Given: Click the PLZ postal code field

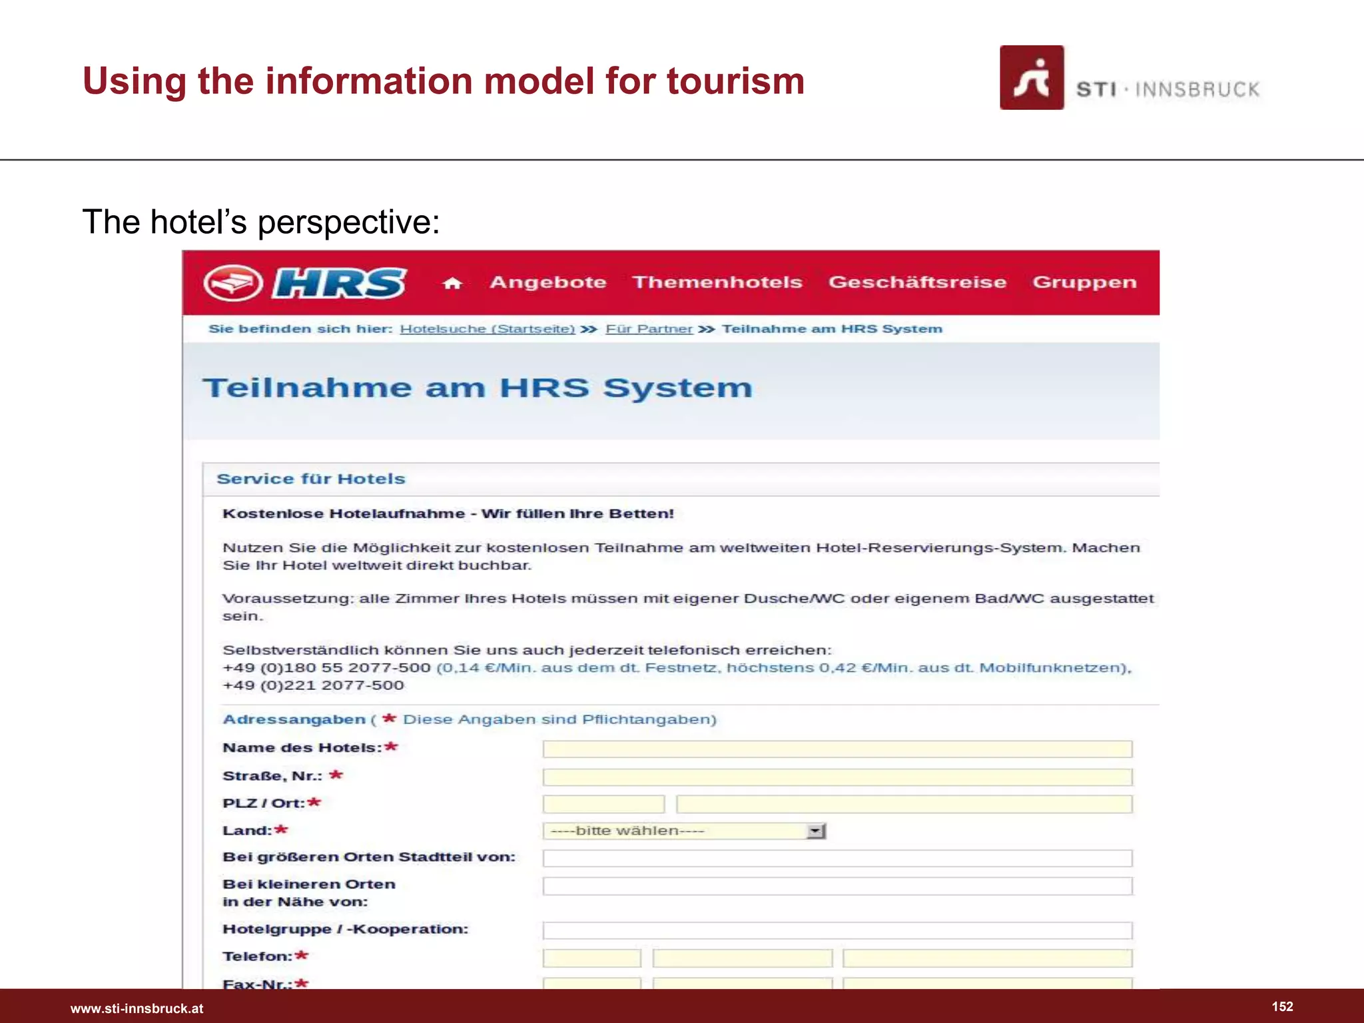Looking at the screenshot, I should [603, 804].
